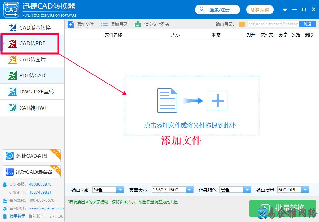Open the VIP充值 recharge page

pos(260,9)
